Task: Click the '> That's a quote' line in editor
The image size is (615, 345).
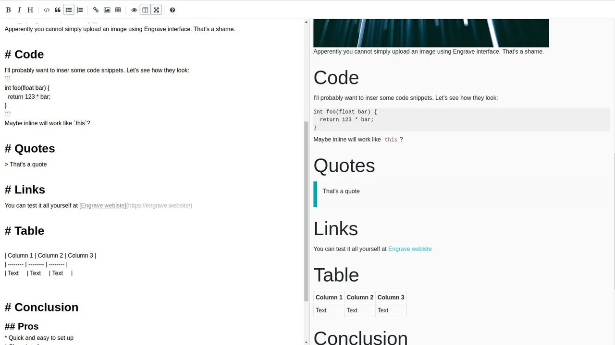Action: tap(26, 164)
